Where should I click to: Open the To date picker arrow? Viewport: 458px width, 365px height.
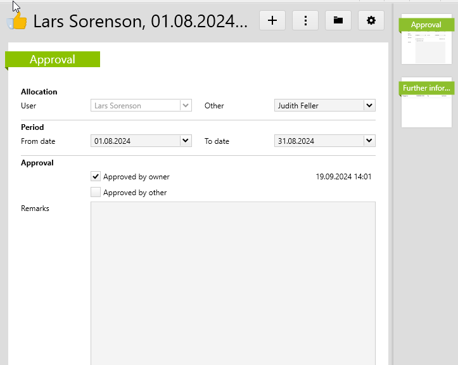[x=369, y=141]
